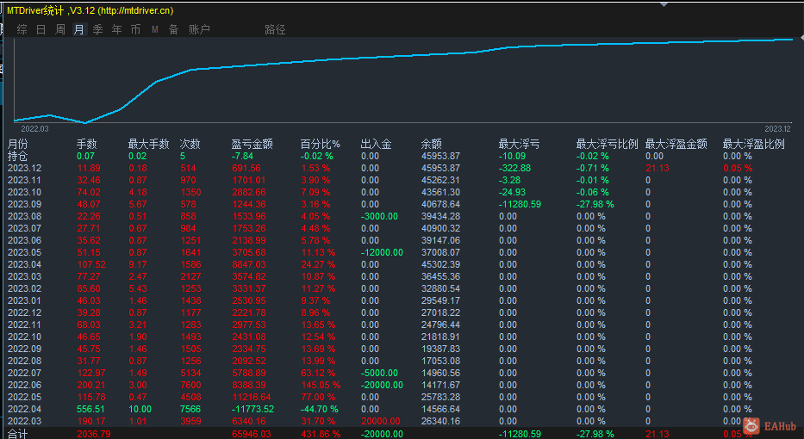Click the 9.17 max lots value
The image size is (804, 439).
click(x=137, y=264)
